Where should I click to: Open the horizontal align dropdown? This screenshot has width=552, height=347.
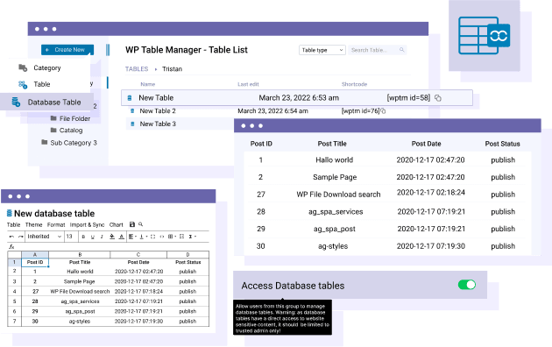[x=132, y=237]
